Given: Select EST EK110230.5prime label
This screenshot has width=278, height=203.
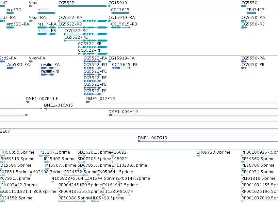Looking at the screenshot, I should [x=129, y=165].
